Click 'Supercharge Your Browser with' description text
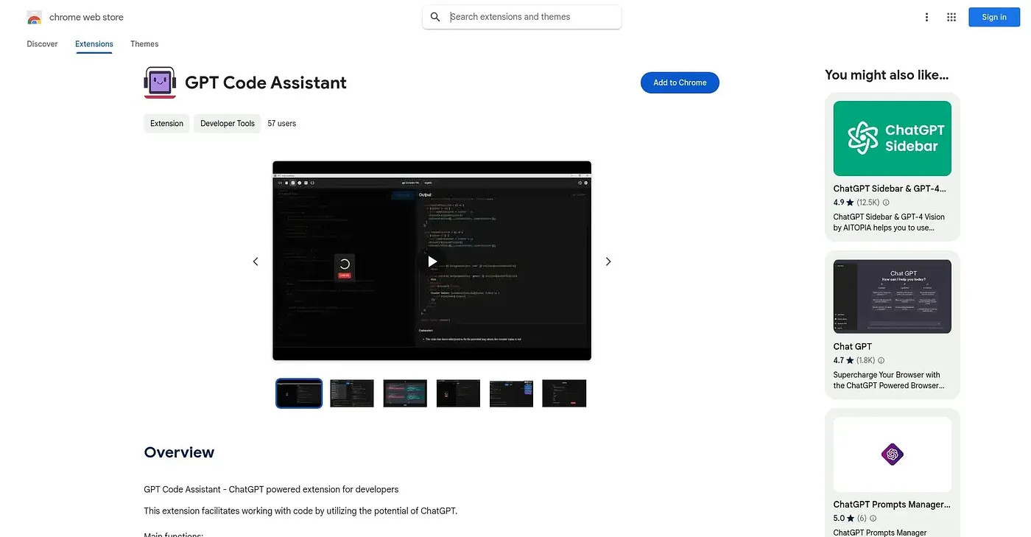The image size is (1031, 537). (x=887, y=375)
